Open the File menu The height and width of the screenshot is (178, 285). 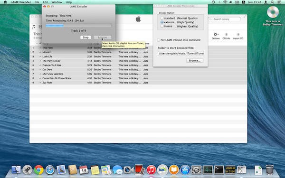[x=37, y=2]
